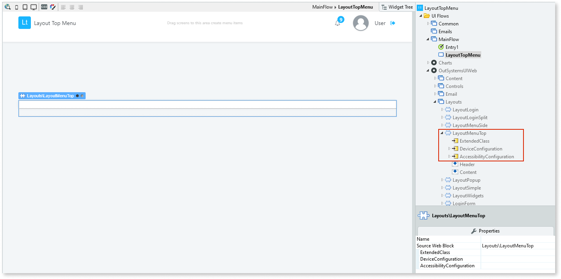Switch to the Widget Tree view

[397, 7]
